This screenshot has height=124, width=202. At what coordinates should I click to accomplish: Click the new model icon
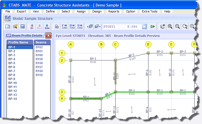pos(8,26)
